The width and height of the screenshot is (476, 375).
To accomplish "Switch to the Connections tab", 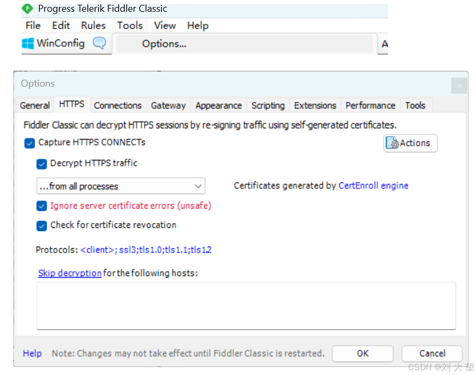I will point(118,105).
